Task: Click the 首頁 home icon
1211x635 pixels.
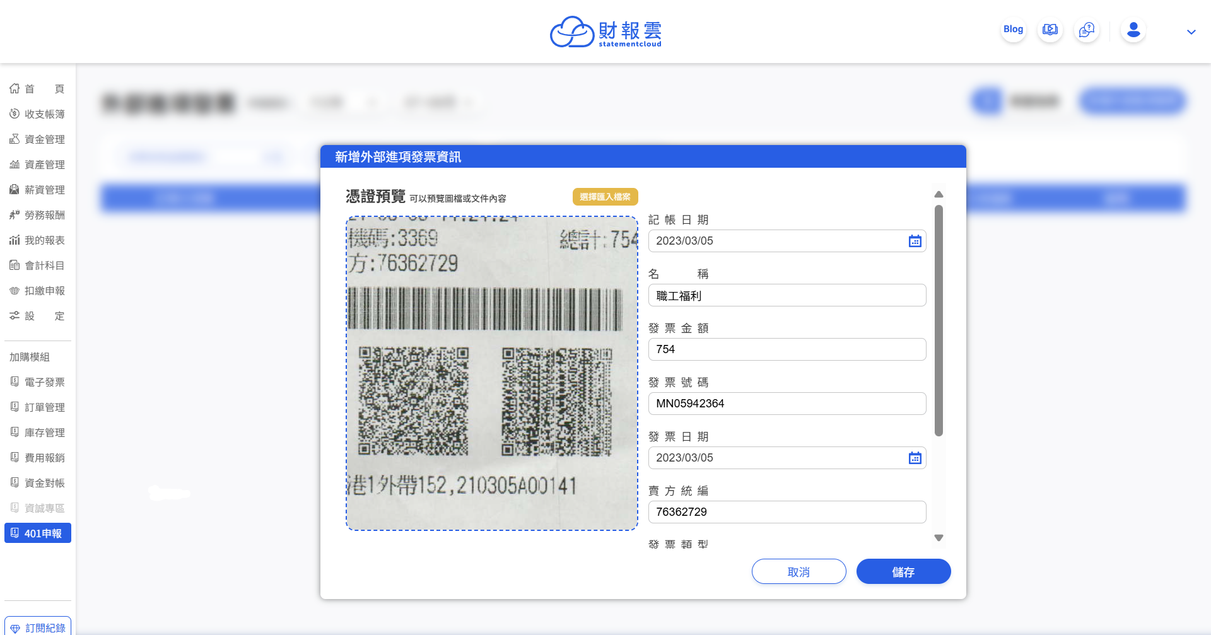Action: coord(15,89)
